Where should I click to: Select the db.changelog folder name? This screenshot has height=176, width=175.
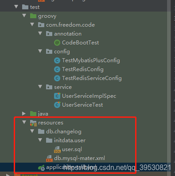pyautogui.click(x=64, y=132)
